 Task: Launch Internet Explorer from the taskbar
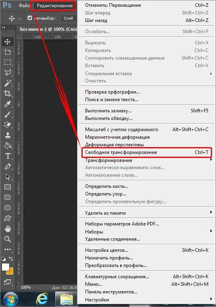[42, 299]
